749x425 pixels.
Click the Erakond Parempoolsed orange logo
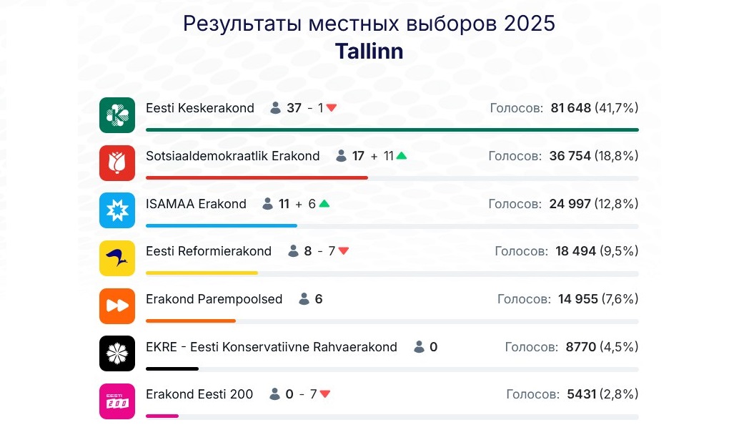coord(116,306)
